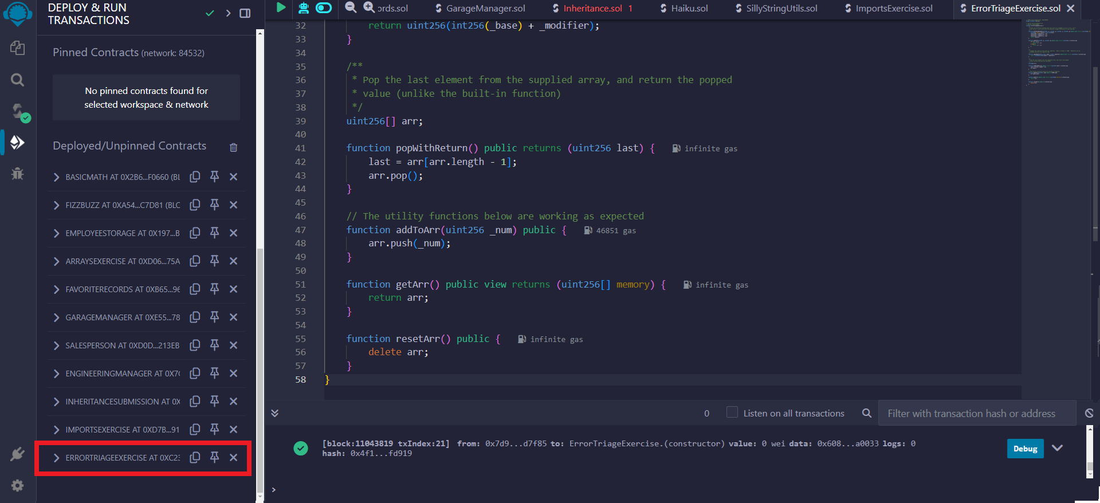Zoom out the editor font
Image resolution: width=1100 pixels, height=503 pixels.
[x=351, y=7]
